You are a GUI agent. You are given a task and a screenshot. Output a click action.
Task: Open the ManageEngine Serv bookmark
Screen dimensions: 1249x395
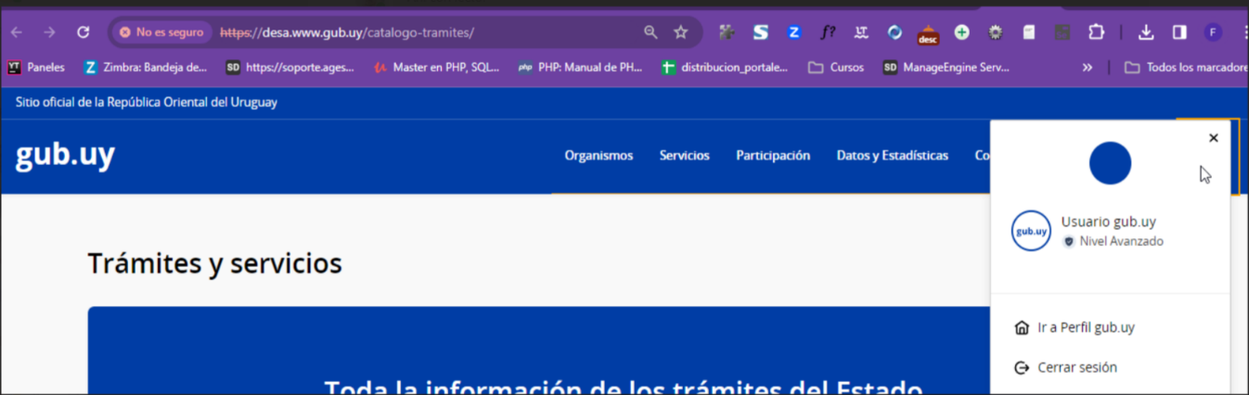(x=946, y=68)
